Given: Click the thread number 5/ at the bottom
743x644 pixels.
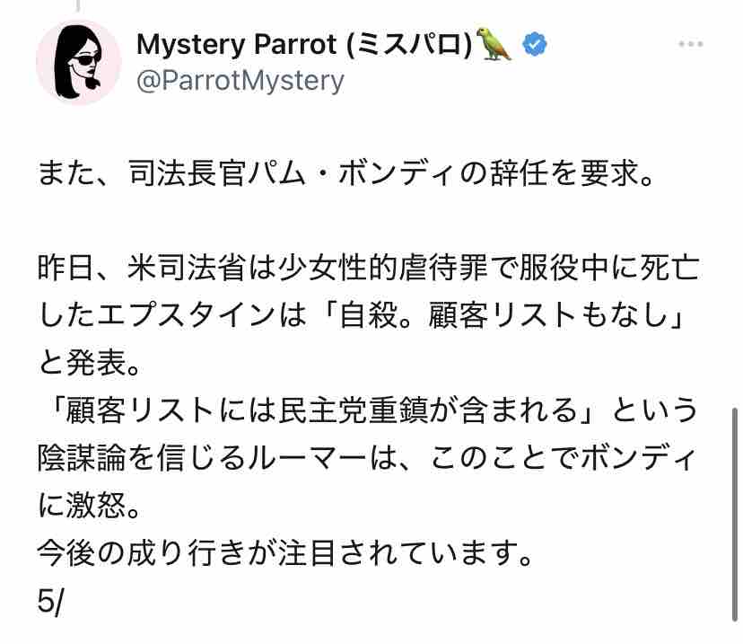Looking at the screenshot, I should (49, 601).
